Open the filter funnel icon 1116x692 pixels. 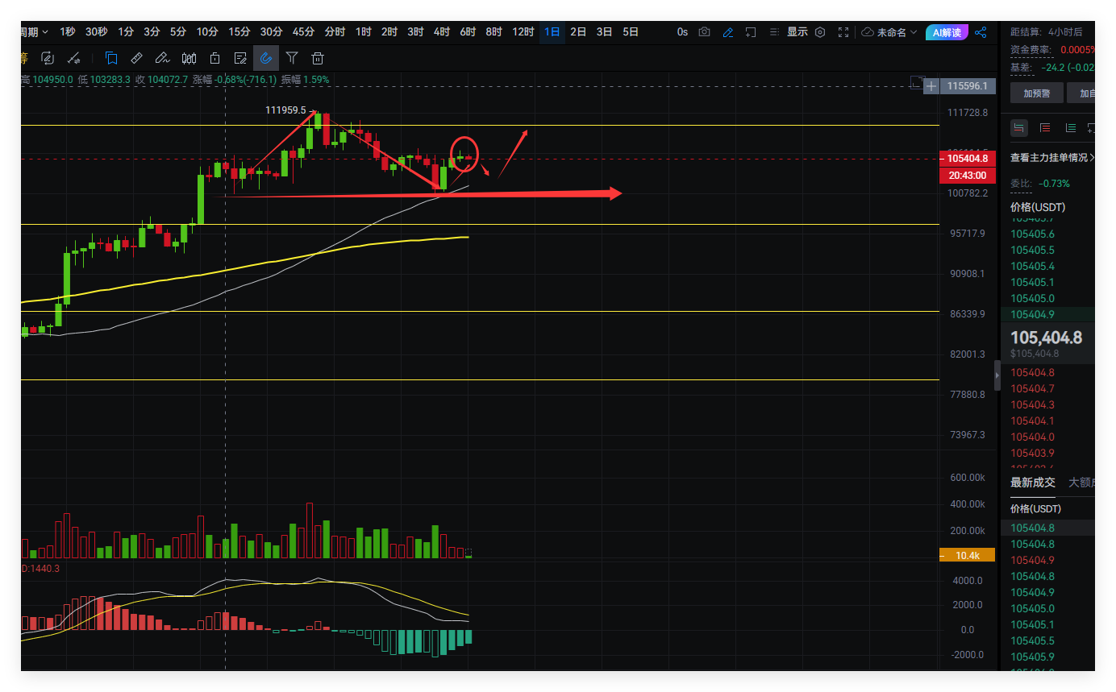pyautogui.click(x=292, y=58)
